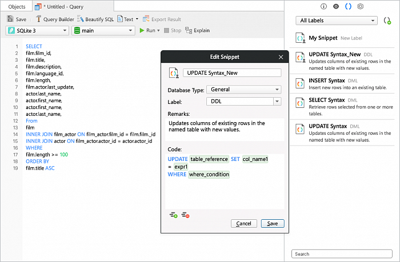The width and height of the screenshot is (400, 262).
Task: Click the From keyword on line 12
Action: [x=31, y=121]
